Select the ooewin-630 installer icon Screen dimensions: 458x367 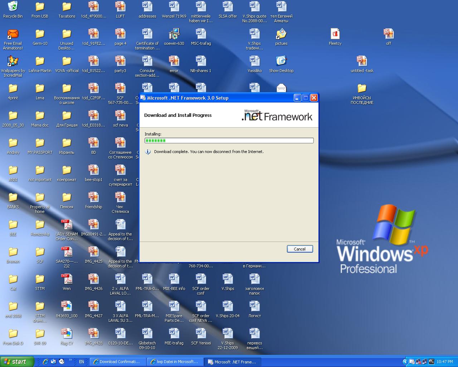(174, 37)
